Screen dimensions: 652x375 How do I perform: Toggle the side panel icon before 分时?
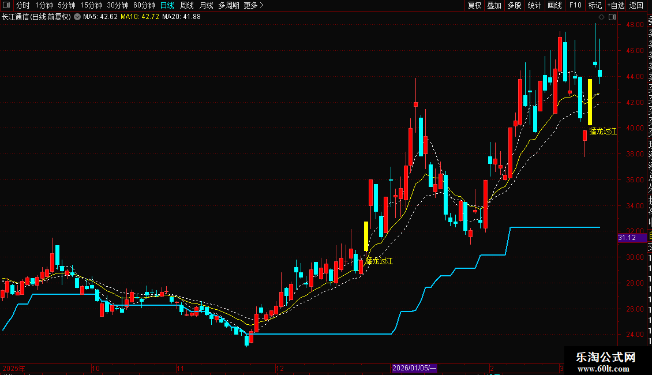6,5
